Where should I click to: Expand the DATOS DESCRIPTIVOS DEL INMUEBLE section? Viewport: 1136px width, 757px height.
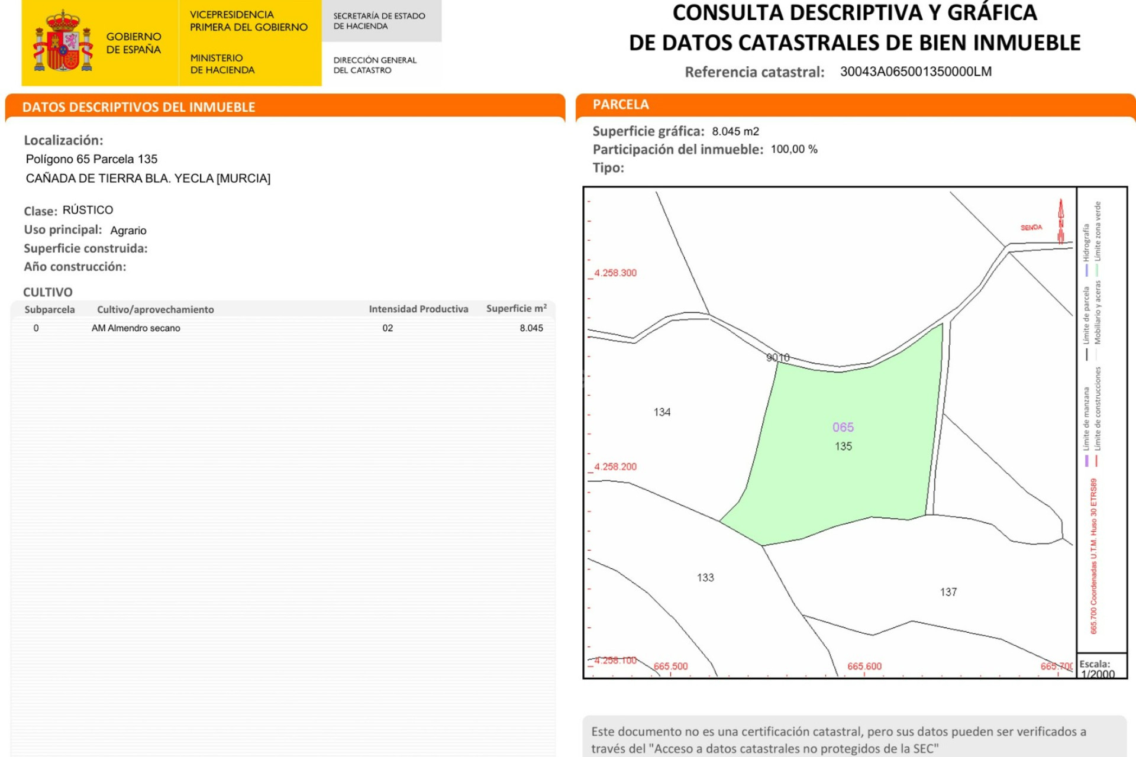pyautogui.click(x=138, y=107)
